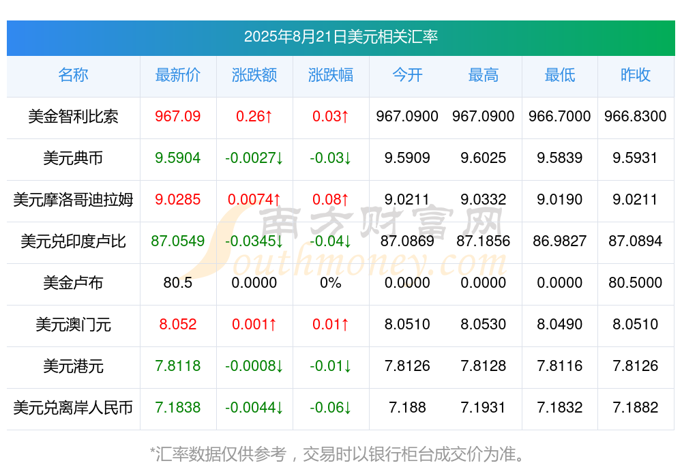Click change amount -0.0027↓
The height and width of the screenshot is (476, 682).
pyautogui.click(x=254, y=158)
